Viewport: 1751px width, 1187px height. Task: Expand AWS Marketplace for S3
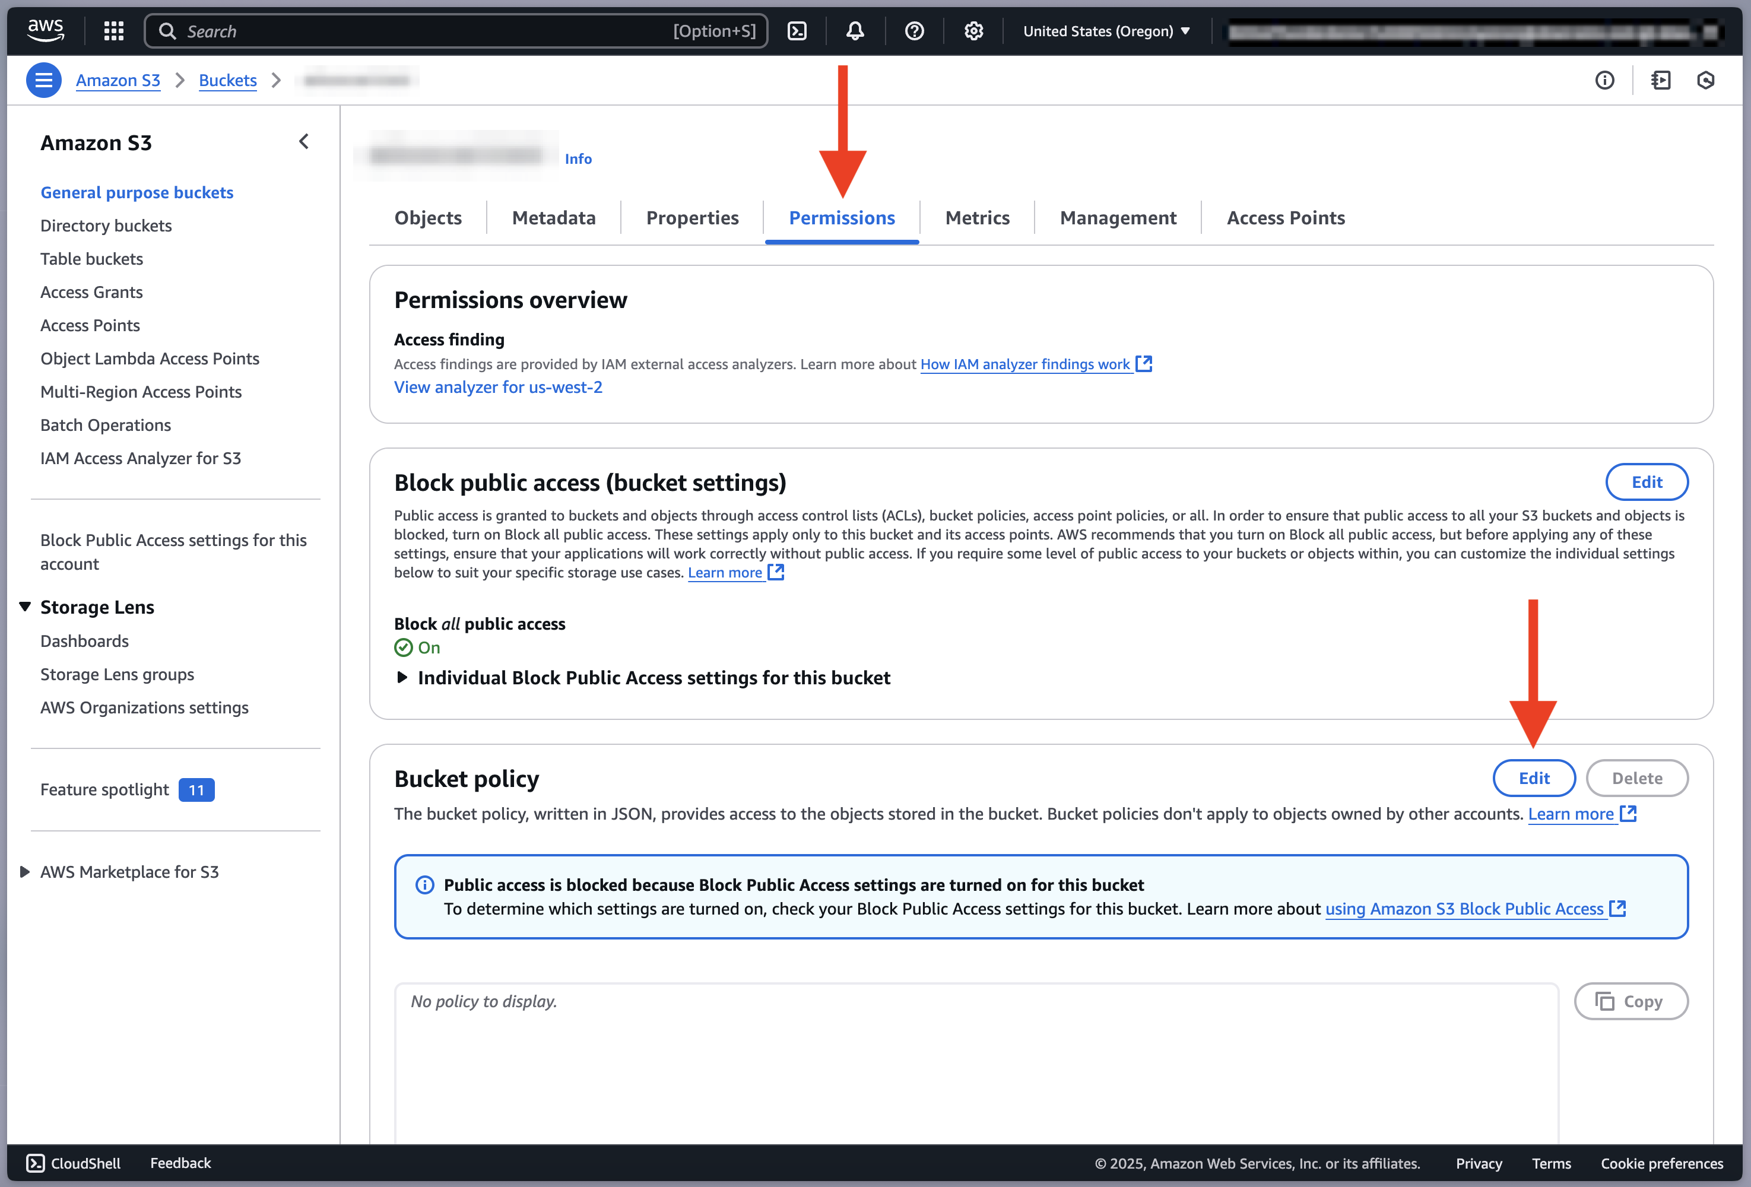coord(25,872)
